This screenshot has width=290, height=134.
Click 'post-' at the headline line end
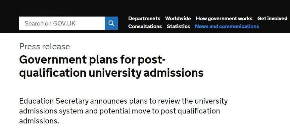(152, 60)
